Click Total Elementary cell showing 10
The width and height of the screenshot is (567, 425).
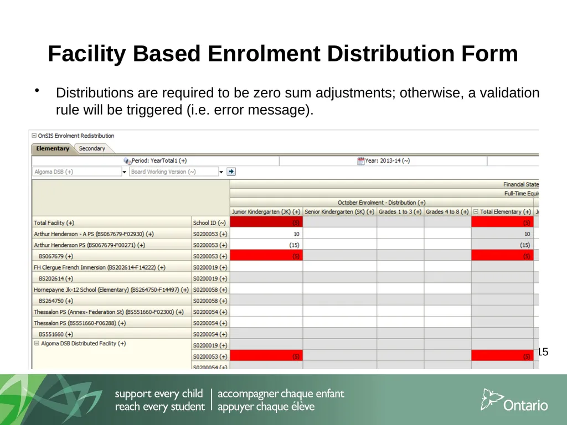click(x=502, y=234)
